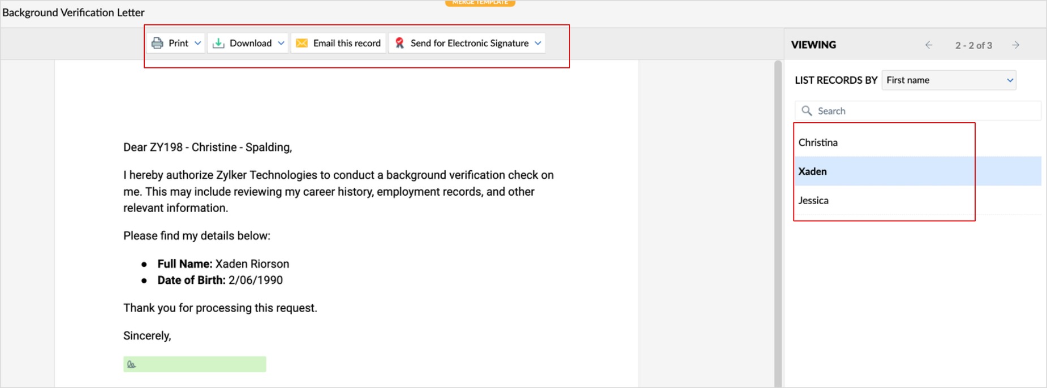Screen dimensions: 1047x388
Task: Click the document vertical scrollbar
Action: (778, 223)
